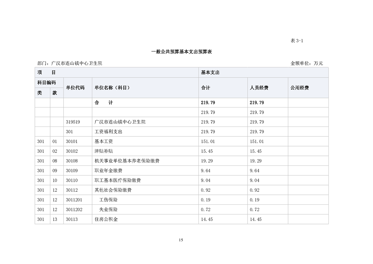Click 14.45 in the 合计 column
The height and width of the screenshot is (264, 373).
207,220
